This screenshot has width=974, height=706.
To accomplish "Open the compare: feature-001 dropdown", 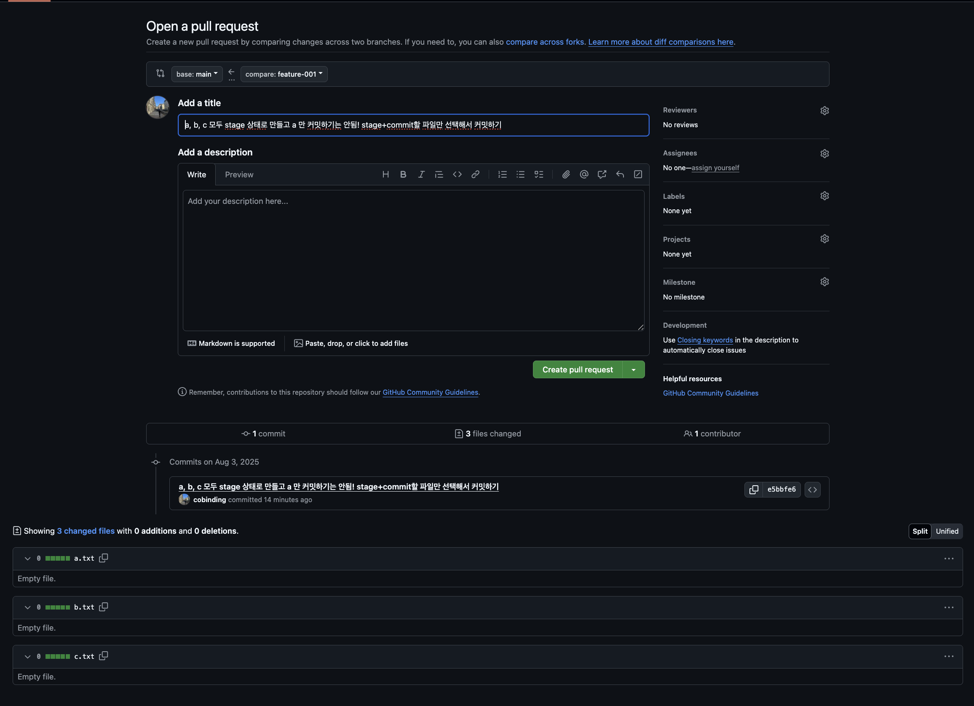I will pos(284,74).
